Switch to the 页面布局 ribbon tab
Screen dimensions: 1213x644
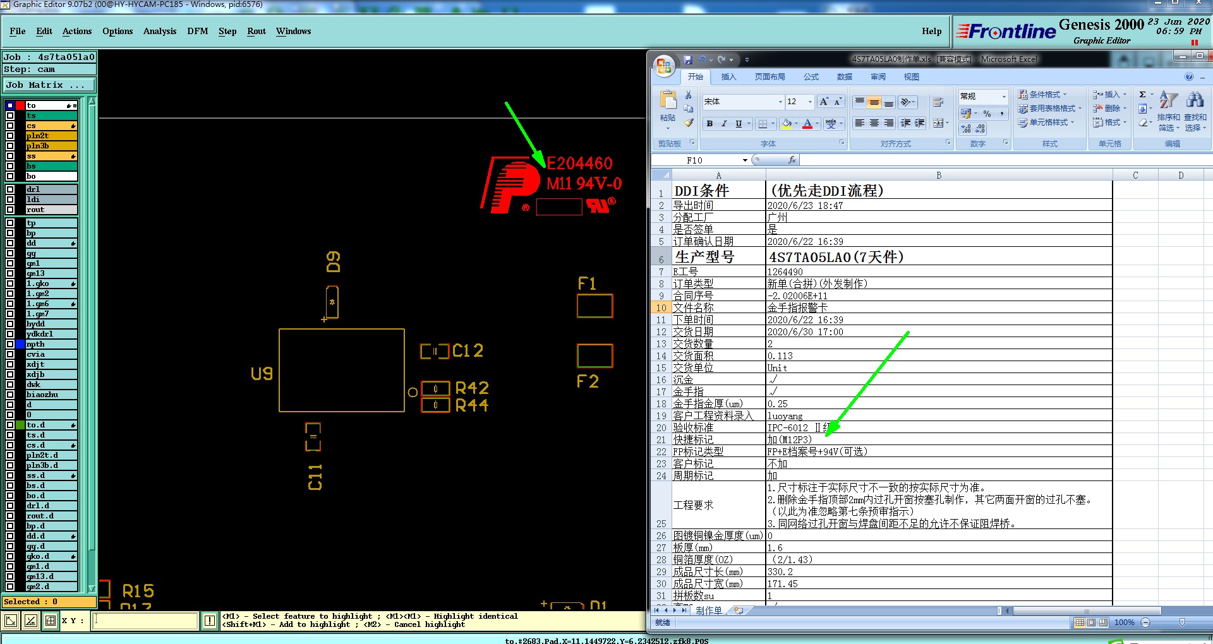pyautogui.click(x=769, y=77)
